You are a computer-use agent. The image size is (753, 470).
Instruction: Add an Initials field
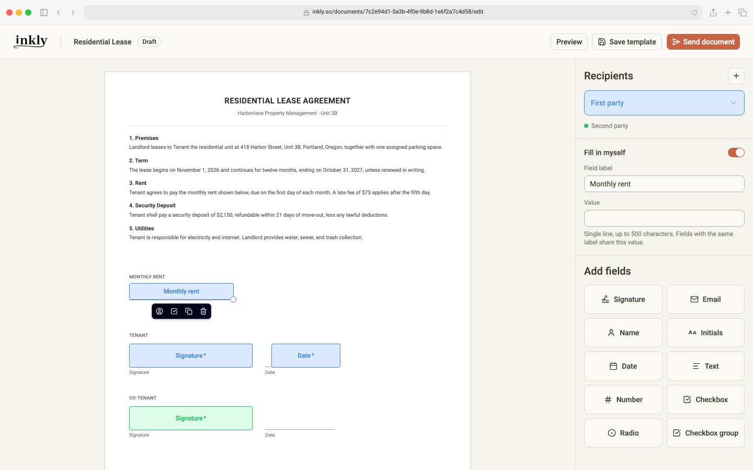tap(705, 333)
